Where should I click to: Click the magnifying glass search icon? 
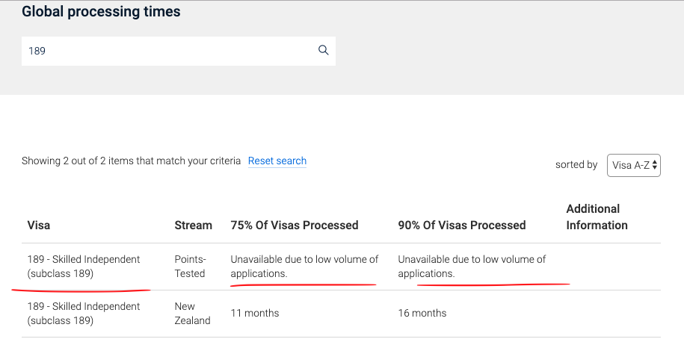pos(323,50)
